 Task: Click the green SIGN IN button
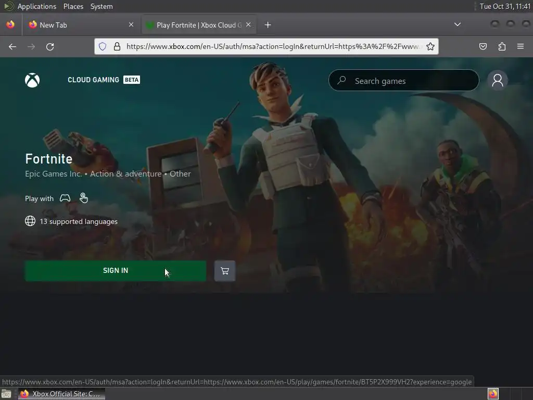pos(116,271)
